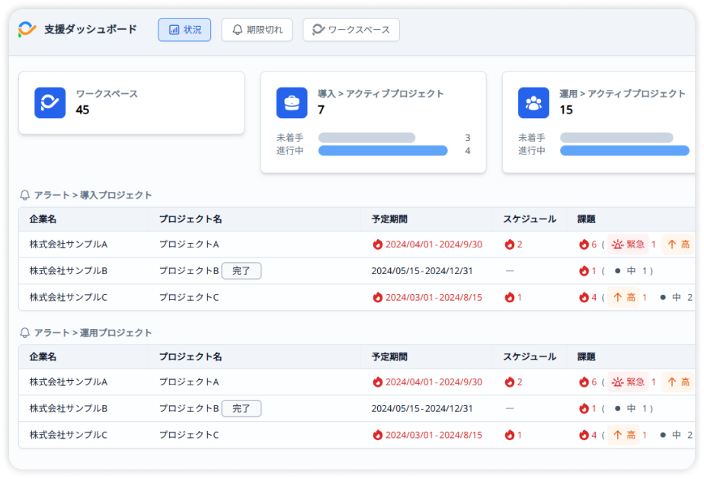
Task: Select the 状況 tab
Action: click(184, 30)
